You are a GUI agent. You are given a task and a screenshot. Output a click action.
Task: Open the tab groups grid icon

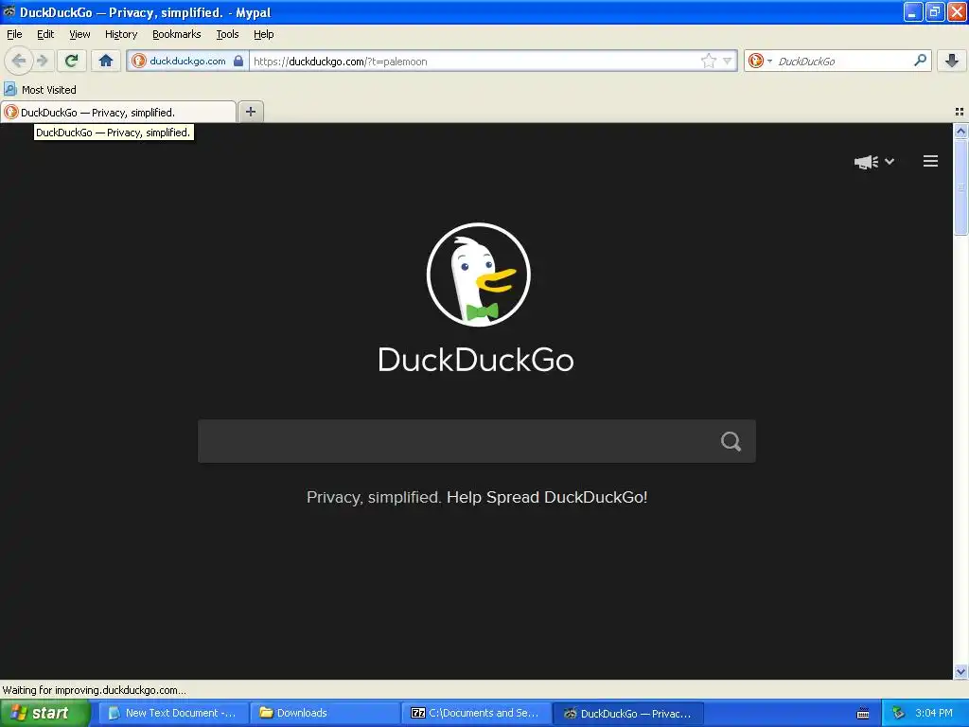pyautogui.click(x=960, y=112)
